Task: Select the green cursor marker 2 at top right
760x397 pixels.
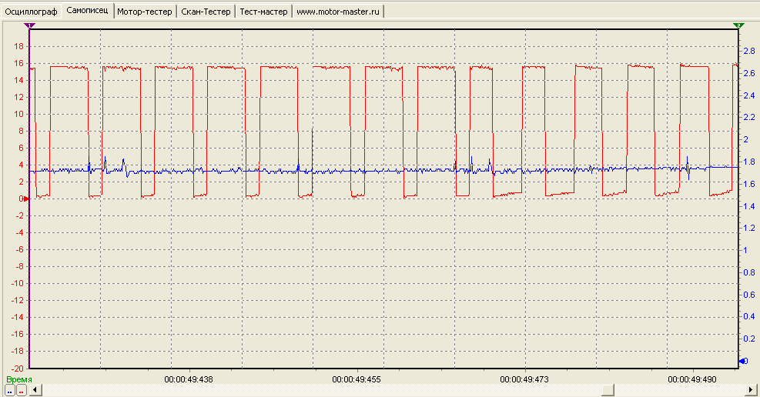Action: coord(738,25)
